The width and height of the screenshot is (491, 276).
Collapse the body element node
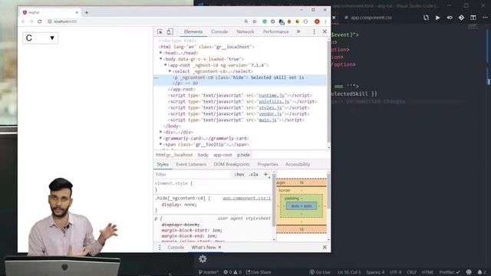[x=160, y=59]
